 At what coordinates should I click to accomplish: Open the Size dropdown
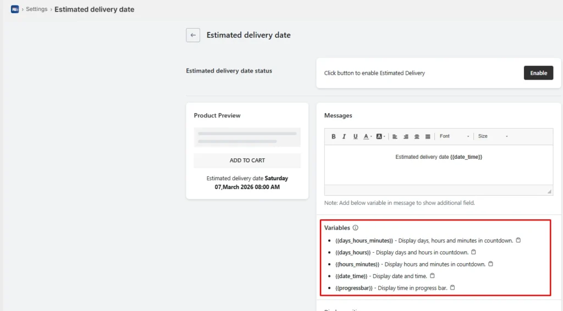(493, 136)
